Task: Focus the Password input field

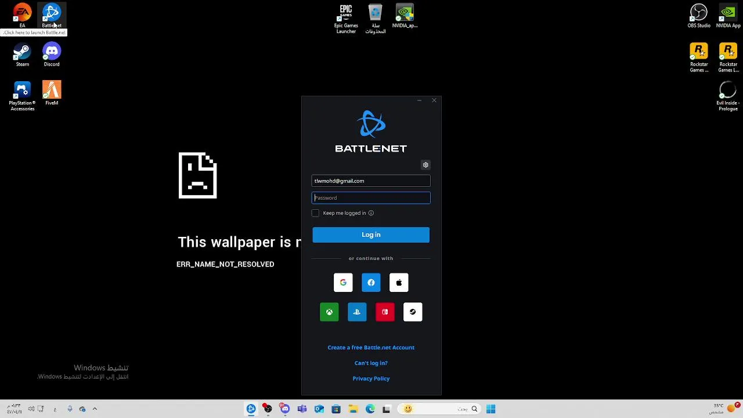Action: tap(371, 198)
